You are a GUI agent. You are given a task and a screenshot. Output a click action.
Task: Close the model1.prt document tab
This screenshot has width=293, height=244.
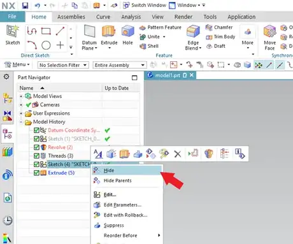pos(192,75)
